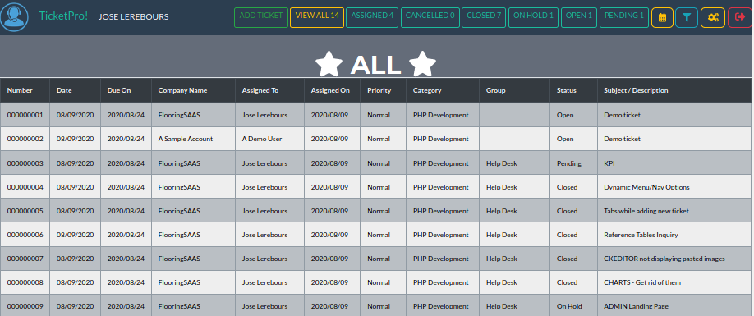The height and width of the screenshot is (316, 754).
Task: Select the VIEW ALL 14 filter
Action: [x=317, y=17]
